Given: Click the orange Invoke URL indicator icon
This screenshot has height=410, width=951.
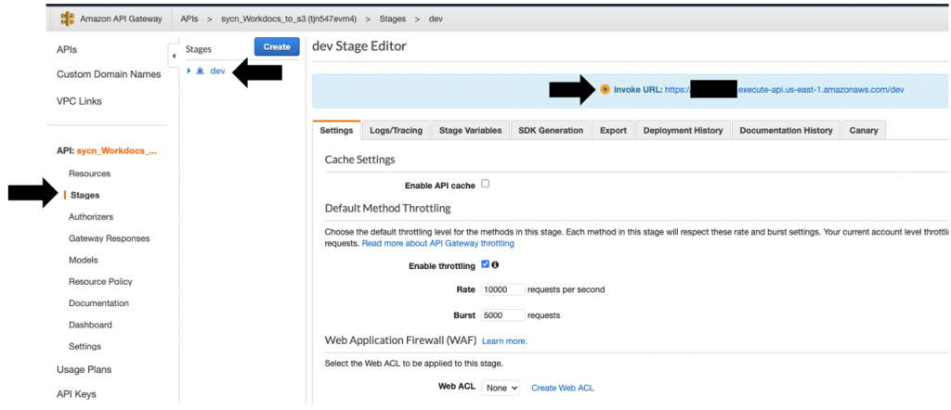Looking at the screenshot, I should pos(605,89).
